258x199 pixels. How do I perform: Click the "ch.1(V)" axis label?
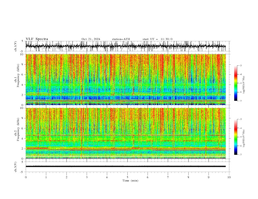coord(16,46)
